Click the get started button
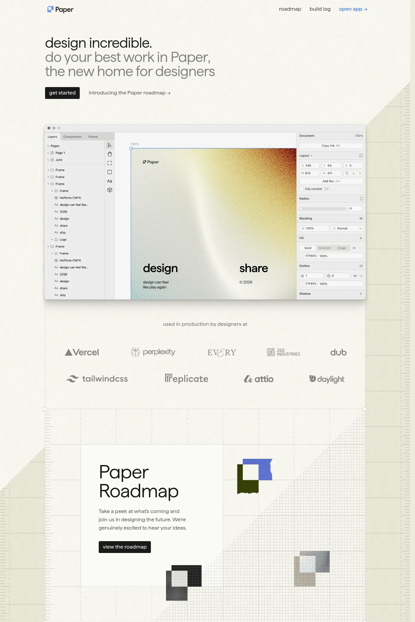 [x=62, y=93]
